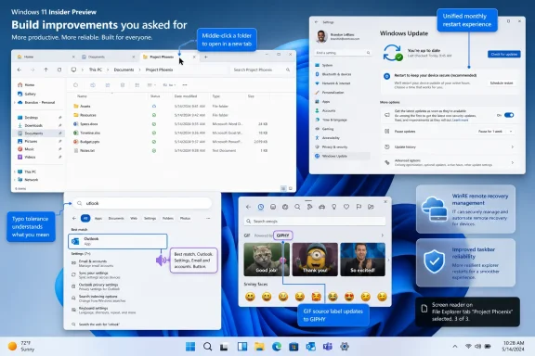Viewport: 535px width, 356px height.
Task: Go back in the emoji panel
Action: pyautogui.click(x=248, y=207)
